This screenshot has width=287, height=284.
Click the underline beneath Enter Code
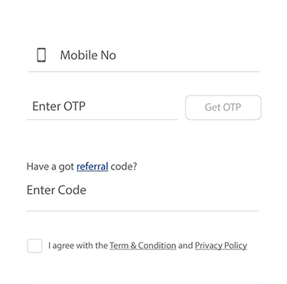pos(142,211)
